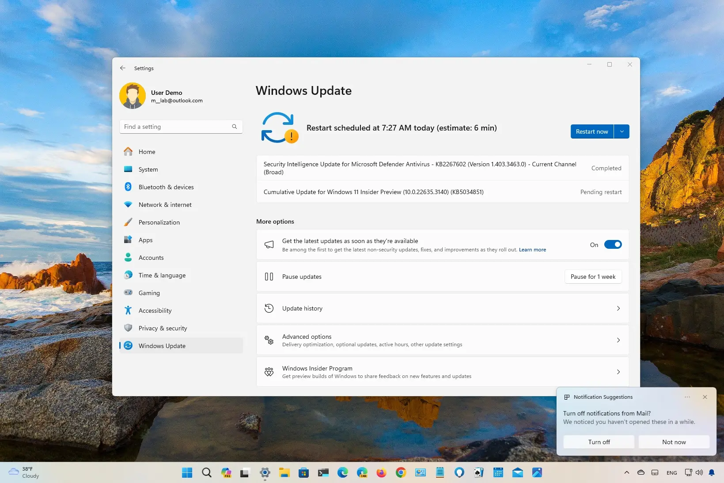Toggle Get the latest updates switch
Screen dimensions: 724x483
click(613, 244)
